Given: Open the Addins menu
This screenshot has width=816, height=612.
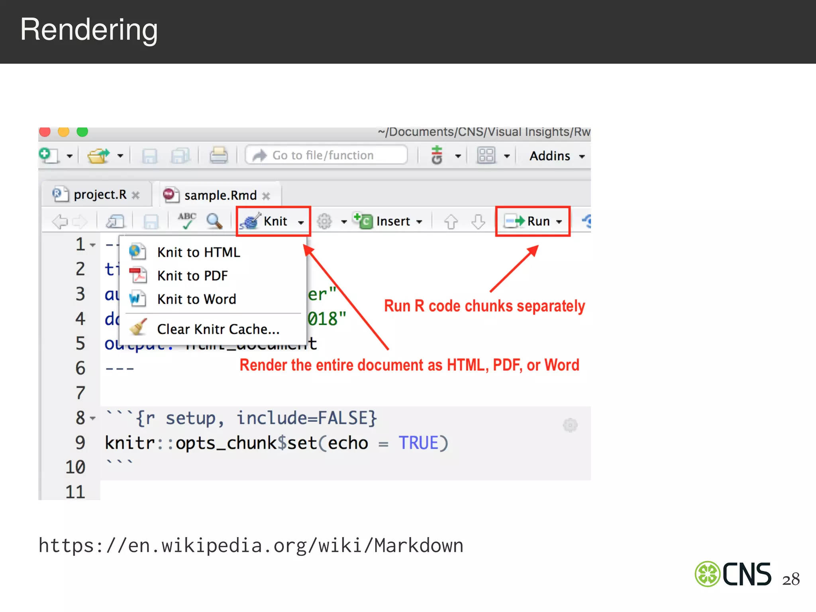Looking at the screenshot, I should pyautogui.click(x=557, y=156).
